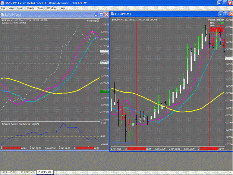Click the tab bar scroll-left arrow
This screenshot has width=233, height=175.
point(227,172)
